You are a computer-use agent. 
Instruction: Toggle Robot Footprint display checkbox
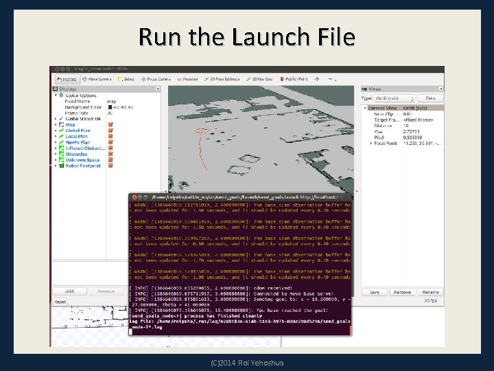pyautogui.click(x=110, y=166)
